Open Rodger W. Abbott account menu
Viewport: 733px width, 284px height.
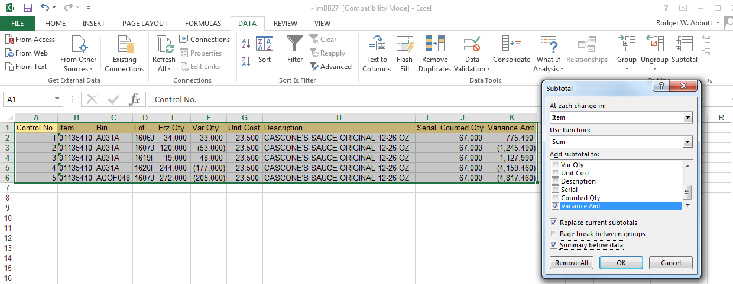688,23
